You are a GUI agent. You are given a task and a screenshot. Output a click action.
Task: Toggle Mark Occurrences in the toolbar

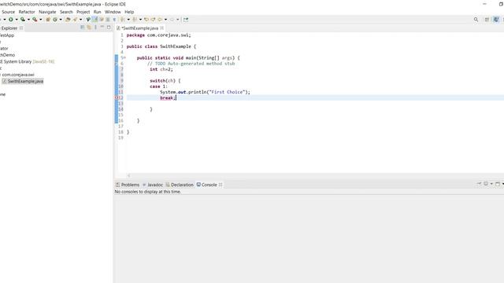pos(94,20)
